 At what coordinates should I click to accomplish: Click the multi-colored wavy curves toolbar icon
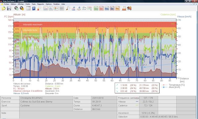[x=90, y=9]
